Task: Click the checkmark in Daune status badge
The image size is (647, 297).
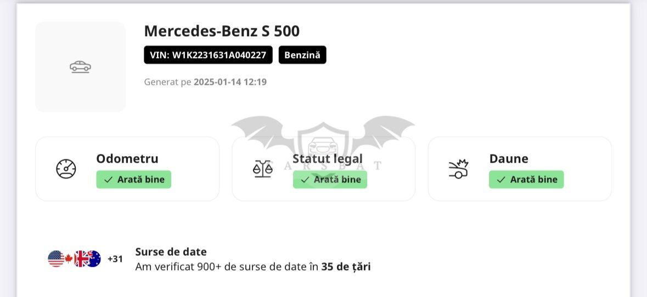Action: (502, 180)
